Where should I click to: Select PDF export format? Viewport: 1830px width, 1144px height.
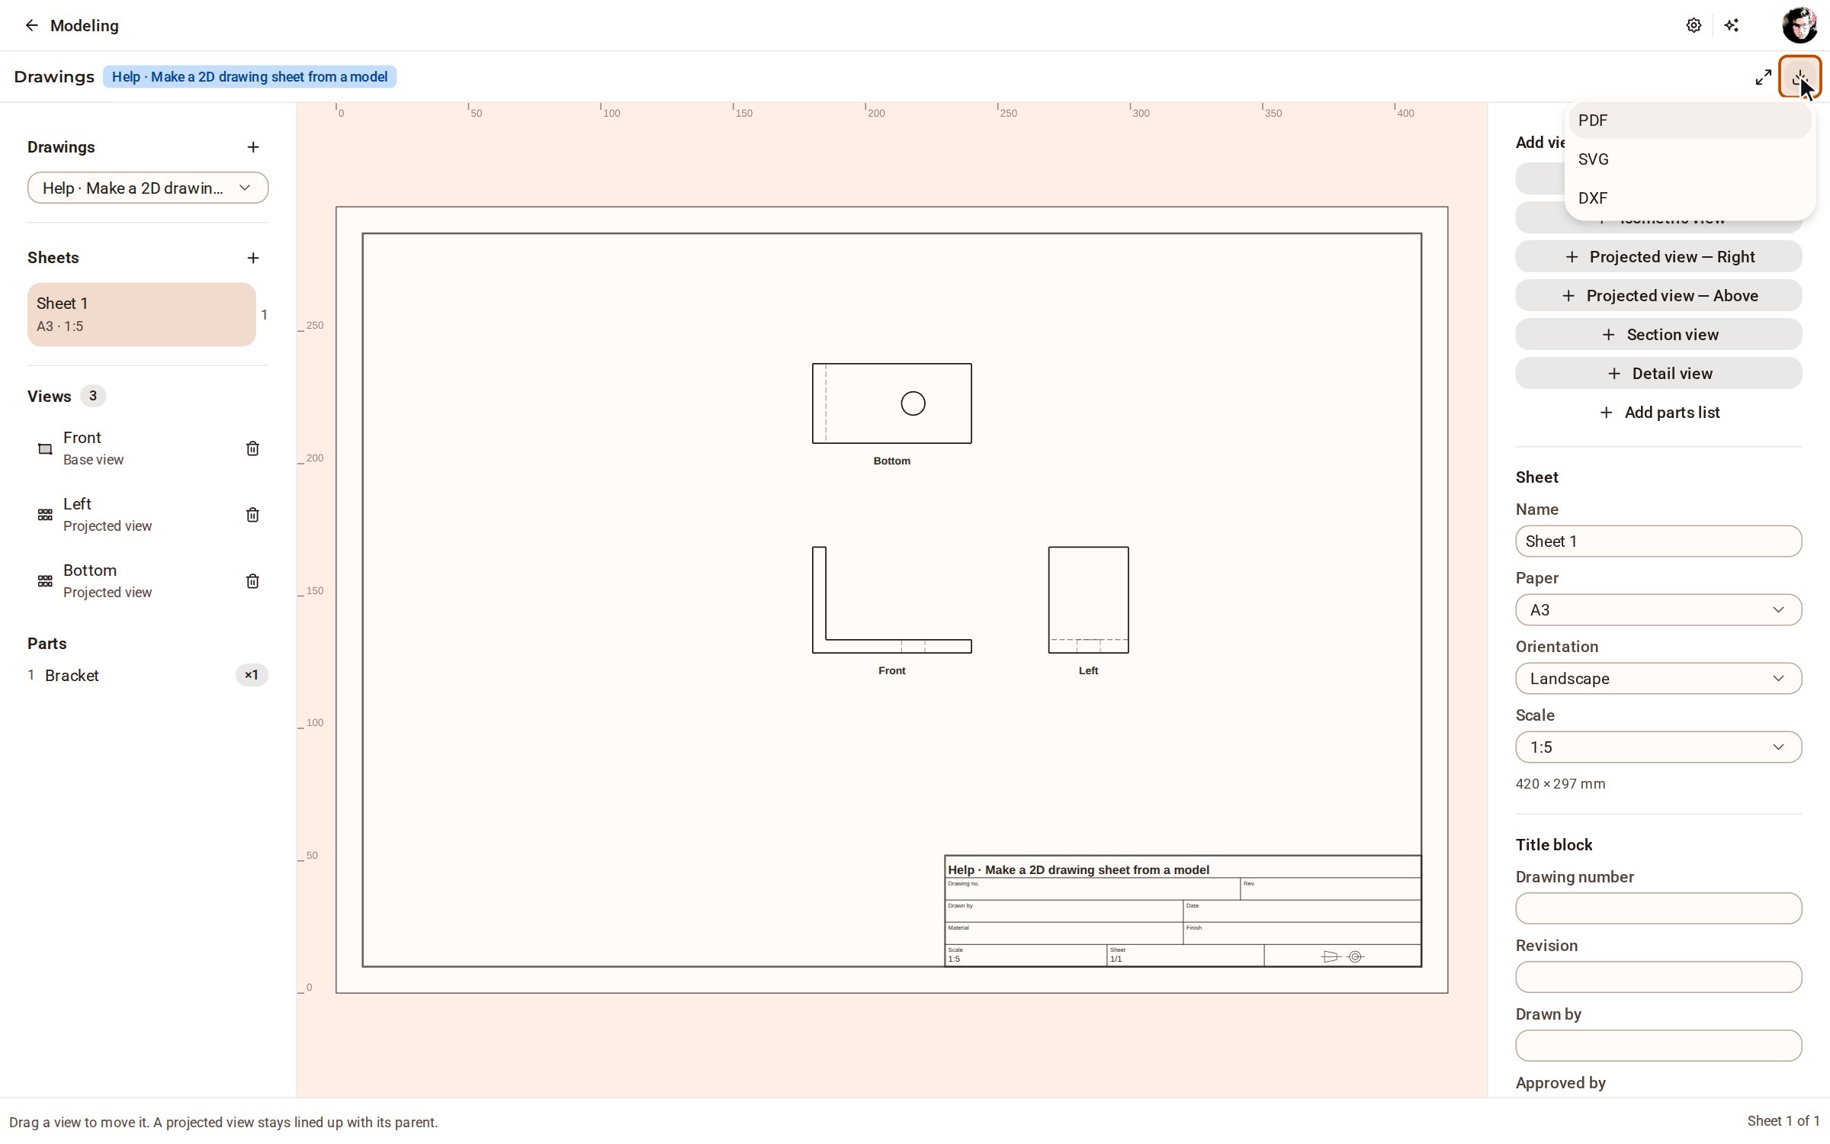[x=1690, y=121]
